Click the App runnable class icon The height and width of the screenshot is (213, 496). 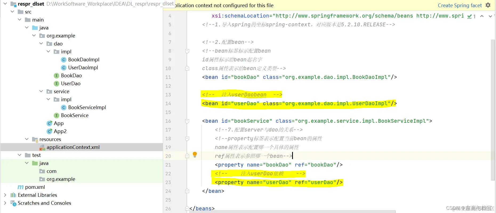click(49, 123)
